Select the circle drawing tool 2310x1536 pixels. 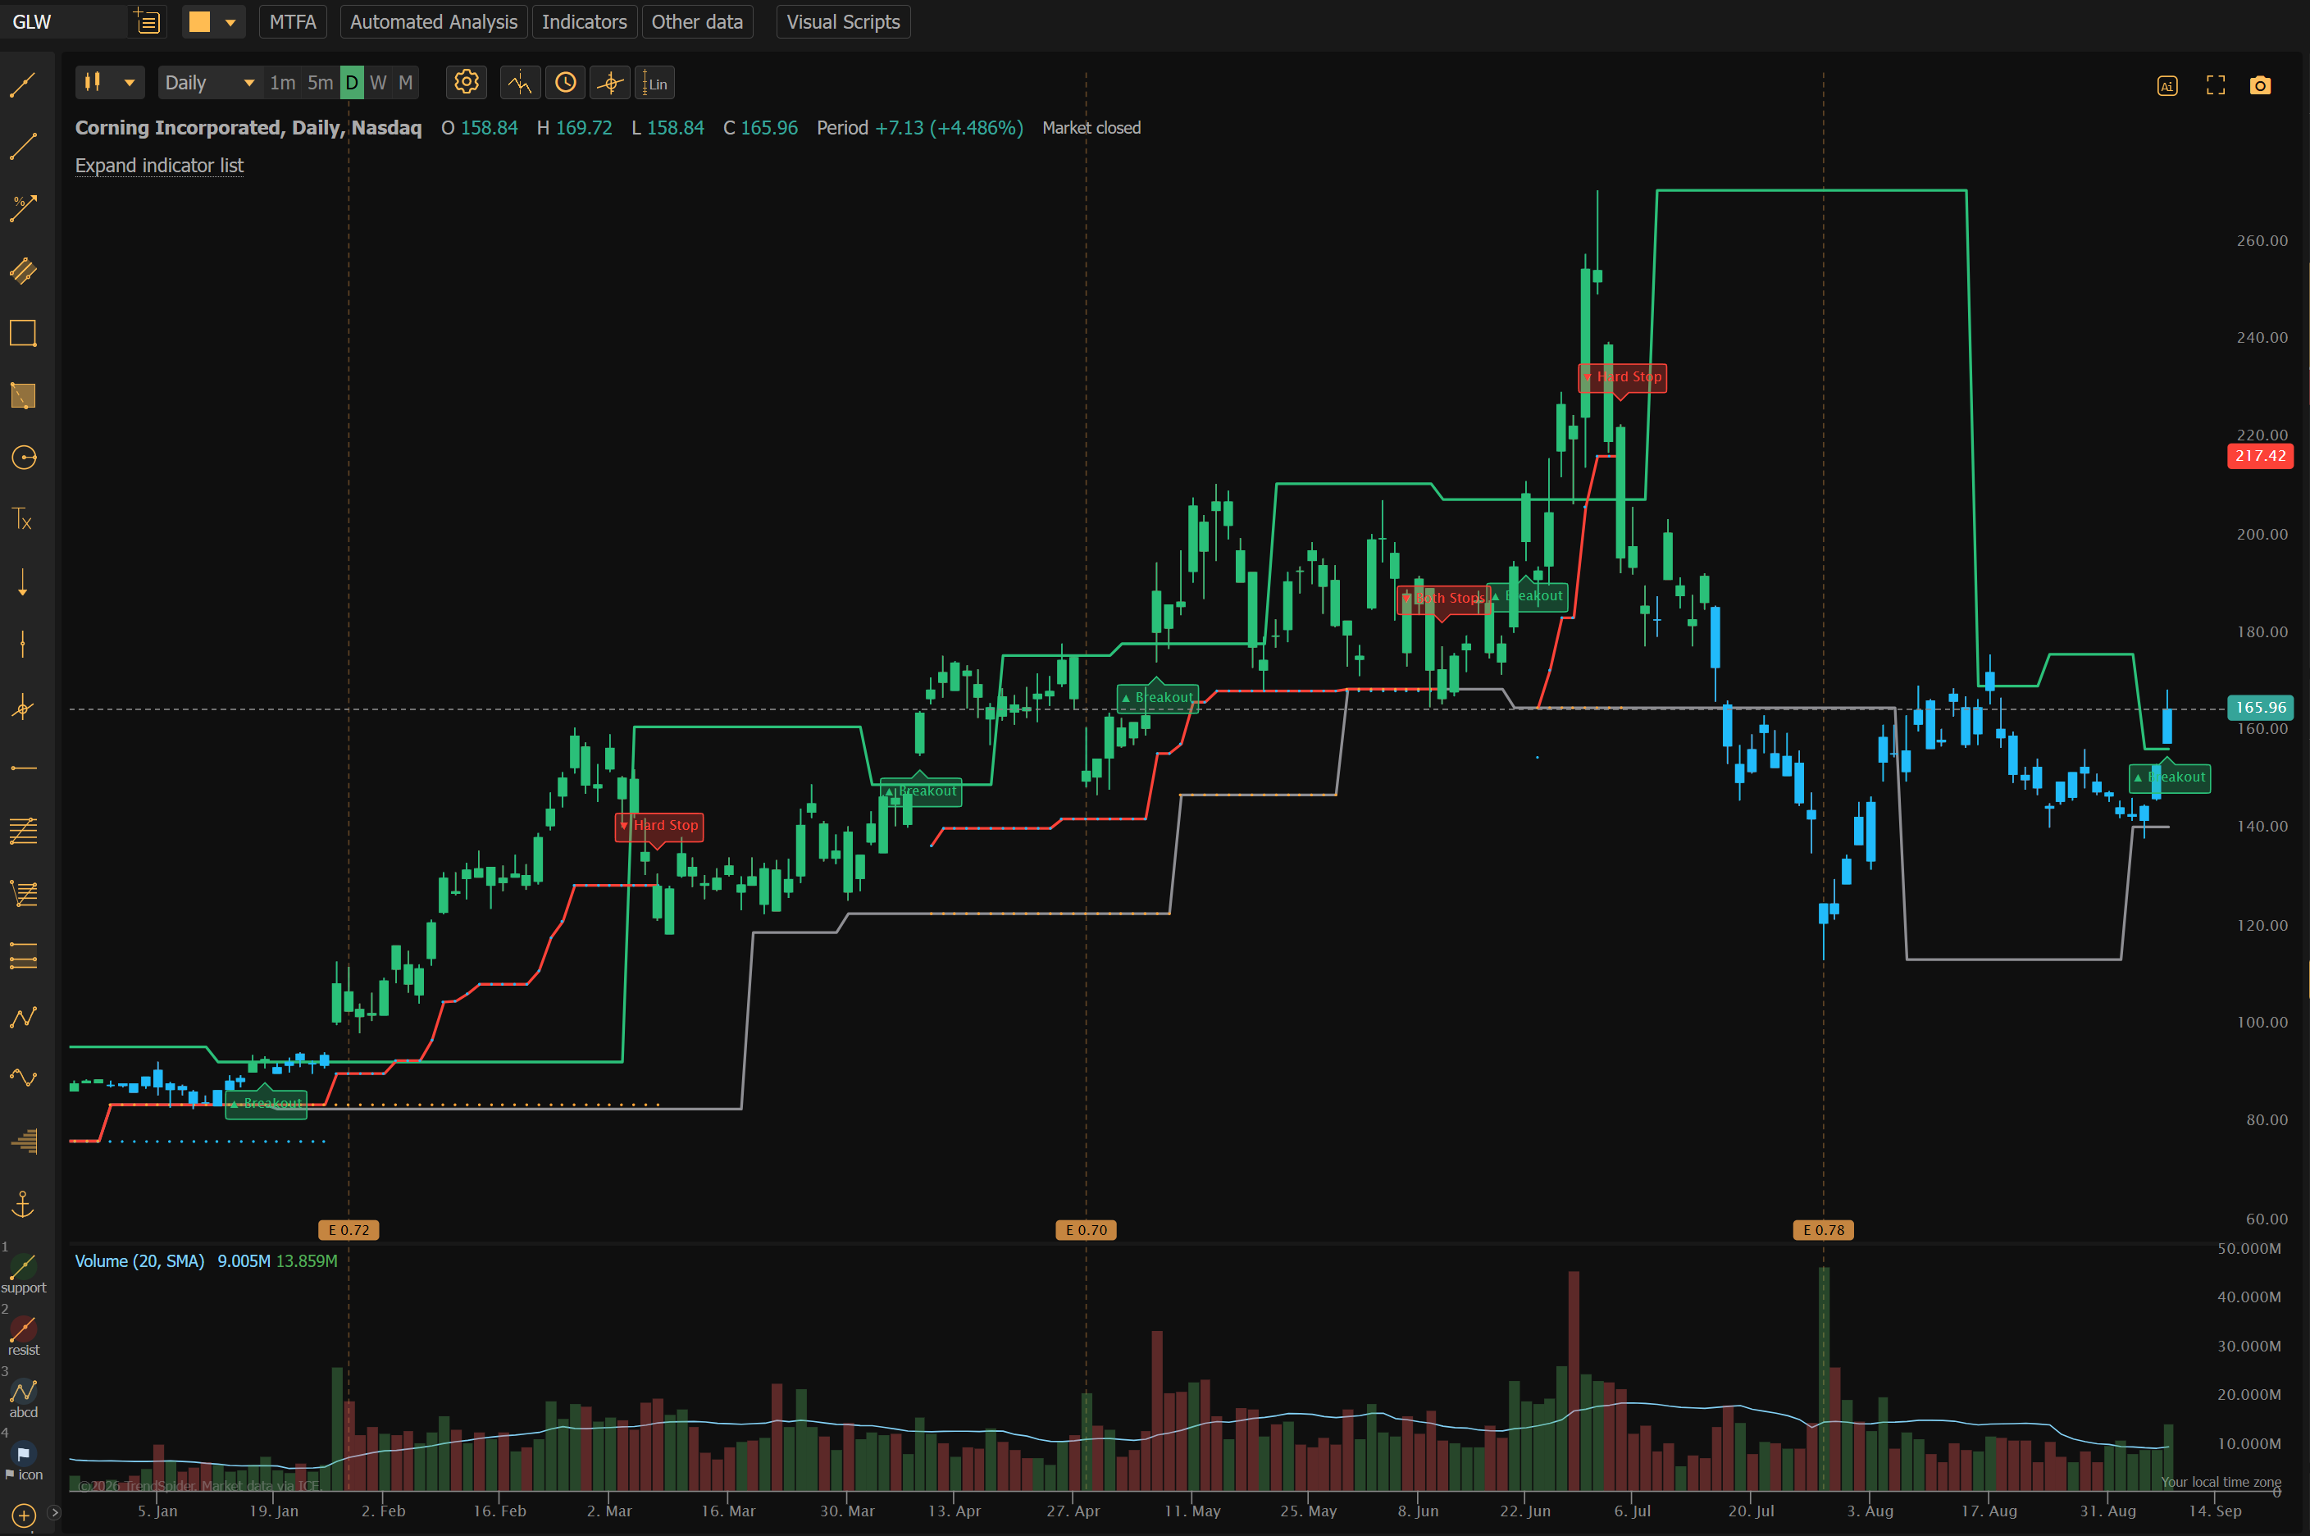coord(22,458)
